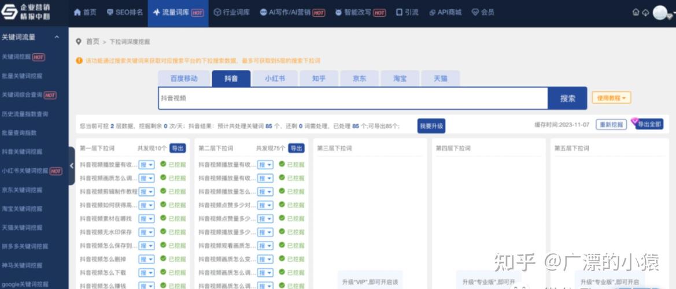Click green check icon for 抖音视频点赞多少对
This screenshot has height=289, width=676.
pos(282,204)
